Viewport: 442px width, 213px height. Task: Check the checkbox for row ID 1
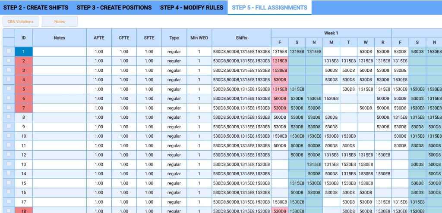coord(9,52)
